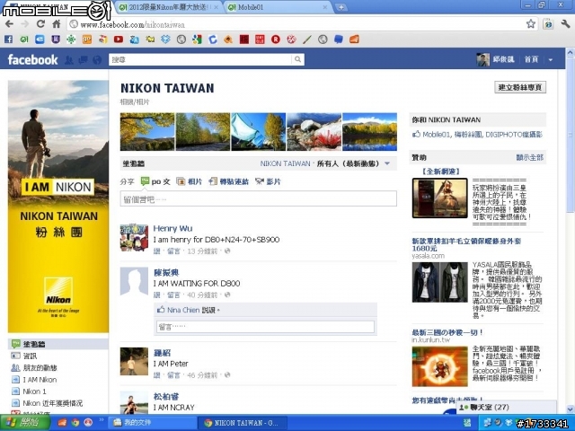Click the address bar URL
The image size is (575, 431).
(x=132, y=24)
